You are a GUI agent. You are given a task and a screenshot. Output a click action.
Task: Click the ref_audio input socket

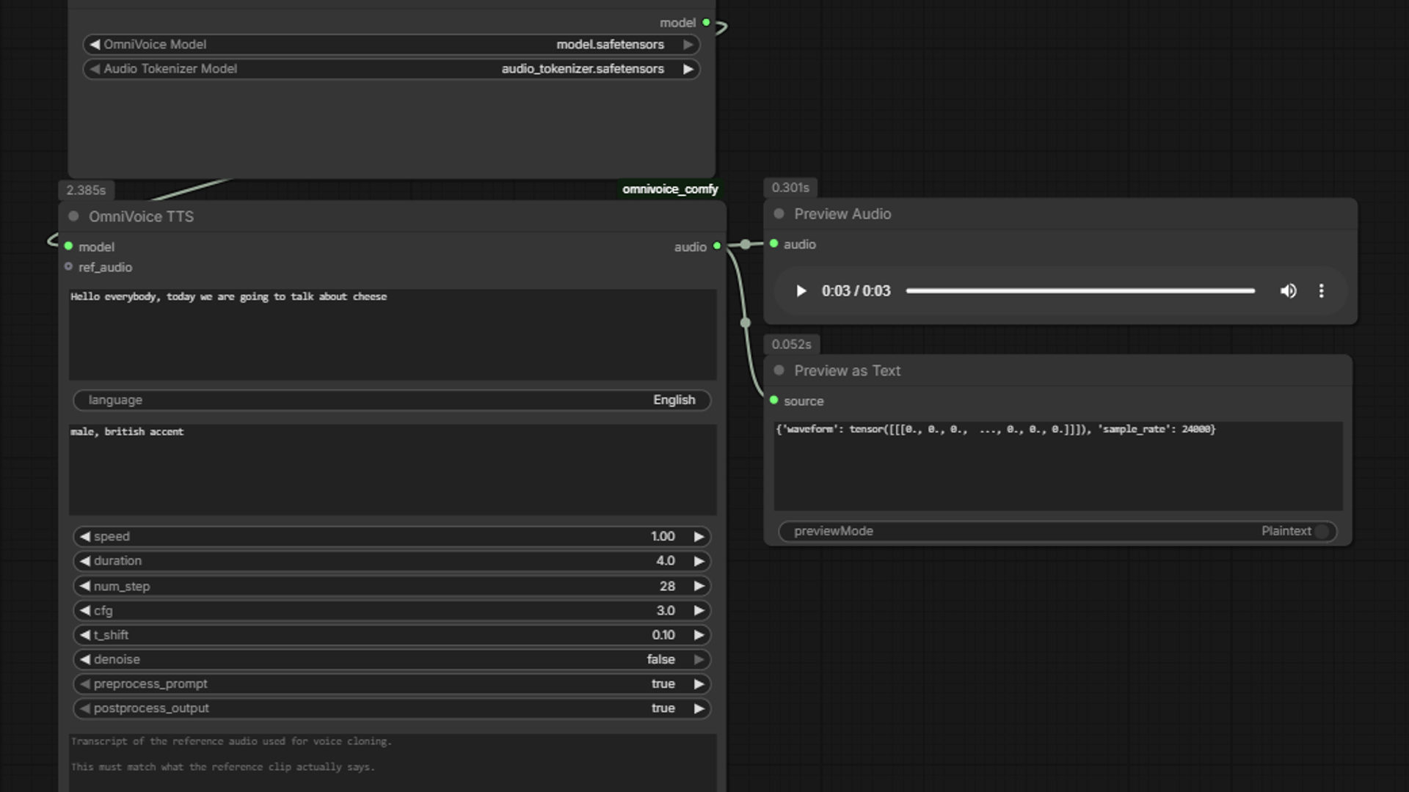[68, 267]
